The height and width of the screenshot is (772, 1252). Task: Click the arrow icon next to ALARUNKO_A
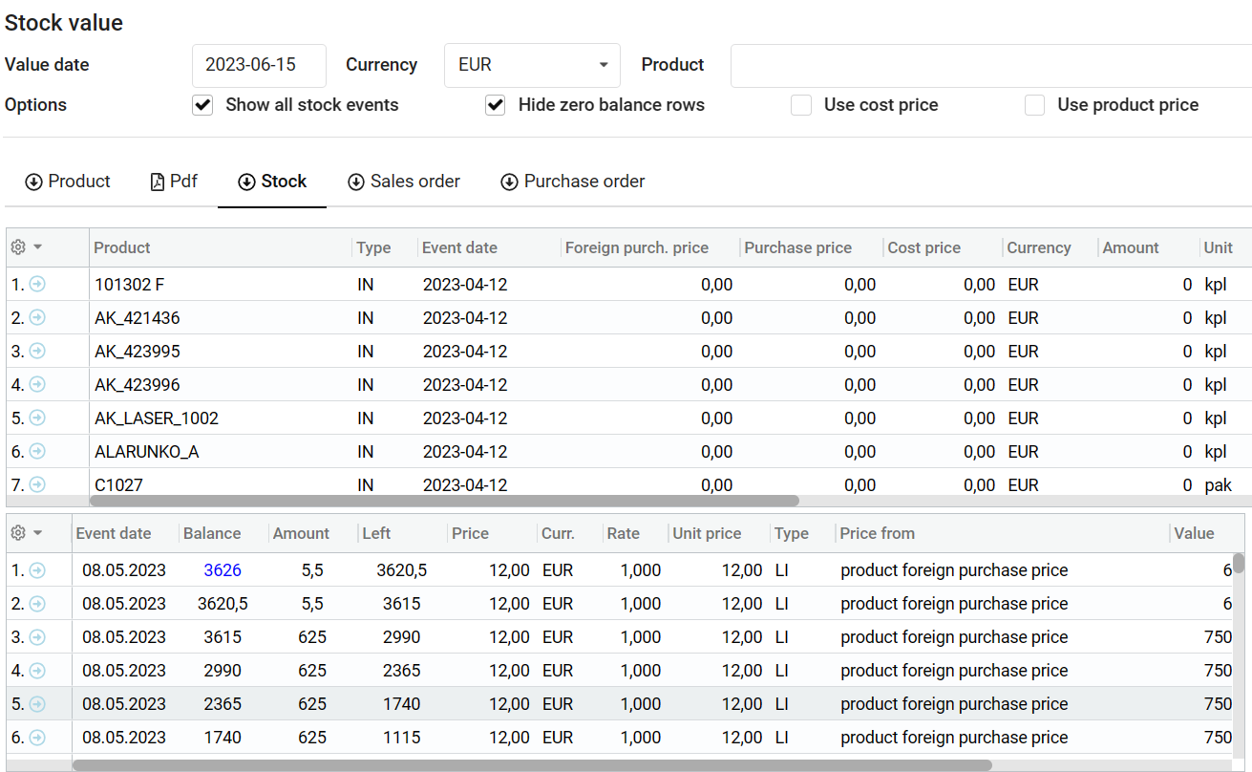[x=37, y=451]
